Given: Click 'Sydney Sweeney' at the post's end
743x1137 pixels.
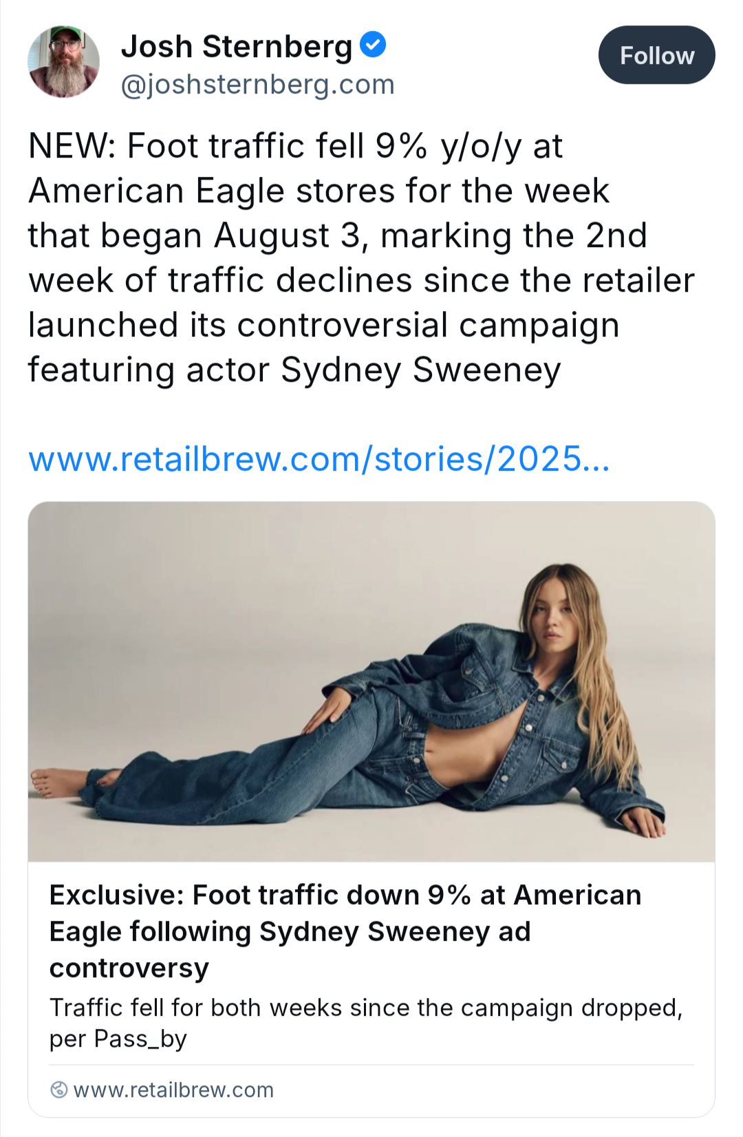Looking at the screenshot, I should coord(420,370).
